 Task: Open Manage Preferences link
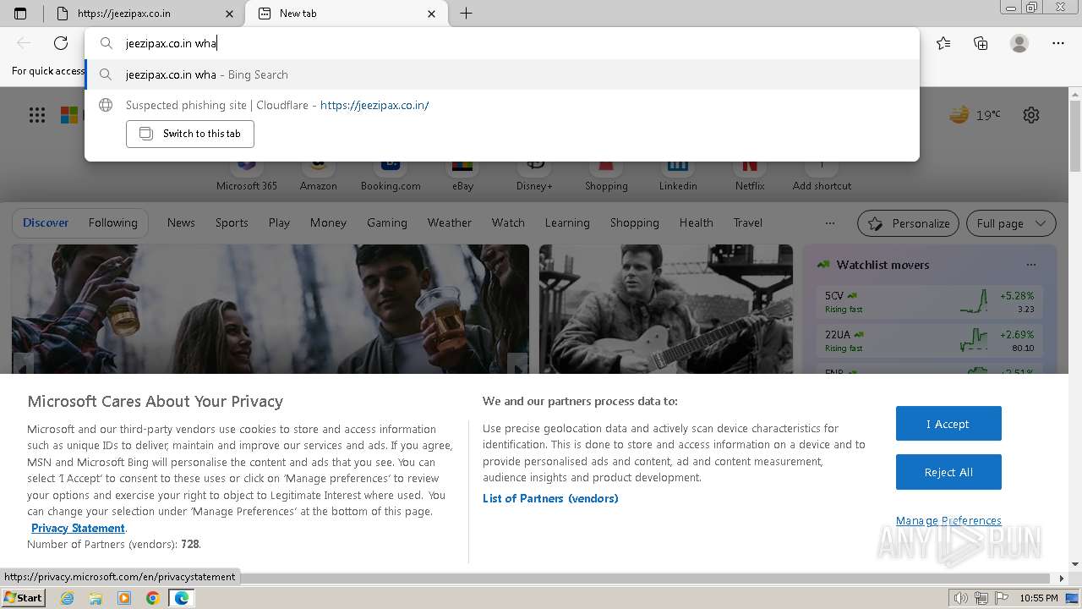tap(948, 520)
